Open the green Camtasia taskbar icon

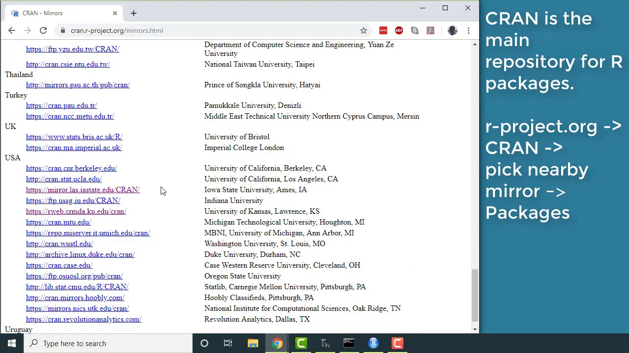tap(301, 343)
